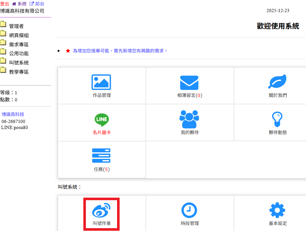Click the 登出 logout link
Screen dimensions: 306x231
[4, 4]
